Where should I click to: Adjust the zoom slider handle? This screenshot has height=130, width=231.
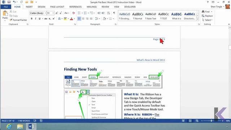tap(212, 121)
